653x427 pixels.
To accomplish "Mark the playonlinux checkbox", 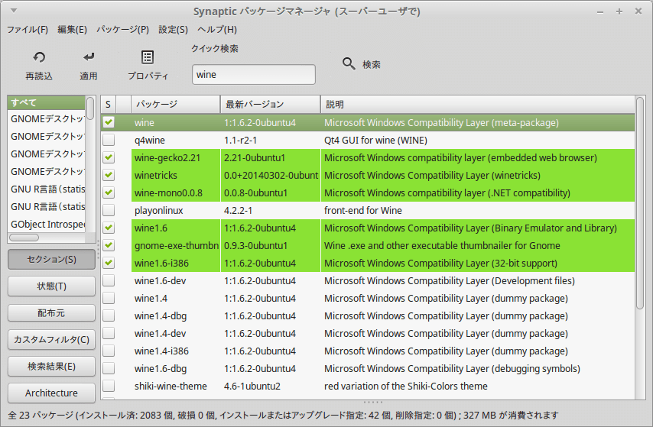I will click(x=109, y=210).
